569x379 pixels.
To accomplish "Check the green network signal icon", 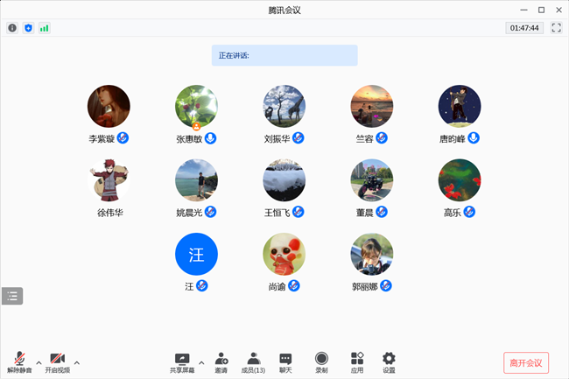I will point(44,28).
